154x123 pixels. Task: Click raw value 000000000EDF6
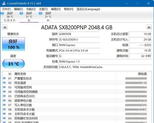136,105
